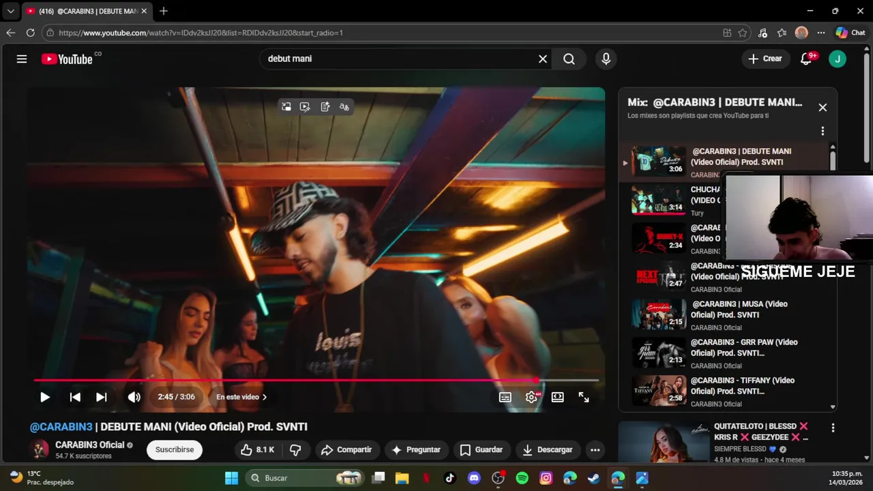
Task: Enter fullscreen video mode
Action: click(584, 397)
